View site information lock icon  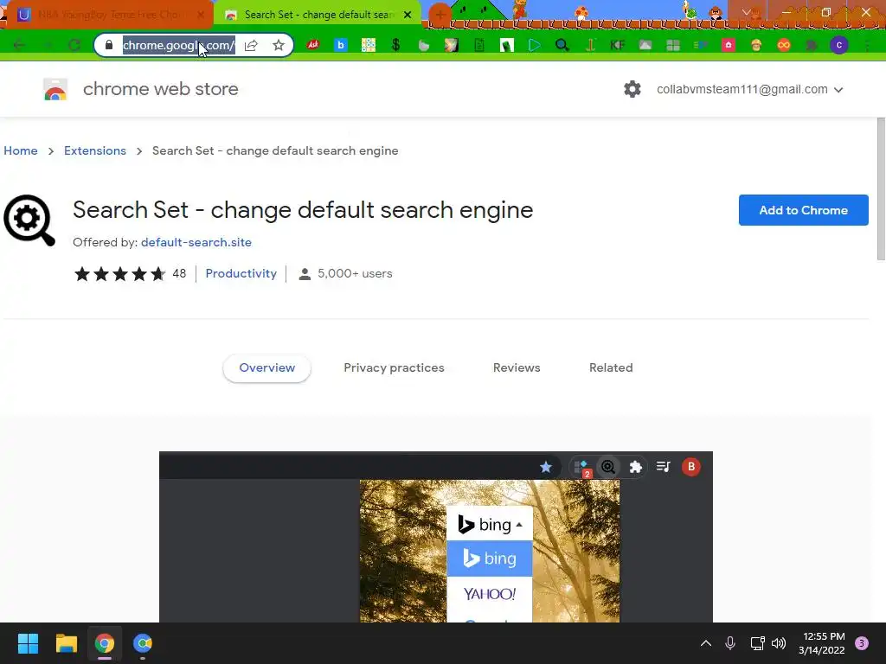click(x=109, y=45)
